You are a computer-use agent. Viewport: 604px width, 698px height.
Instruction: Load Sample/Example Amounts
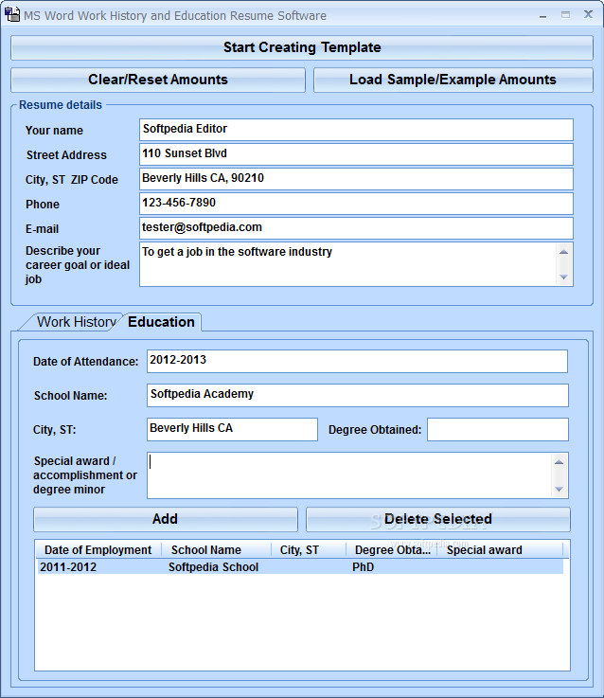pyautogui.click(x=453, y=80)
